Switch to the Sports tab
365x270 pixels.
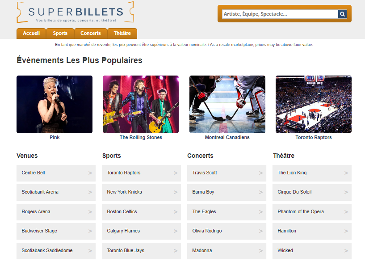pyautogui.click(x=60, y=34)
